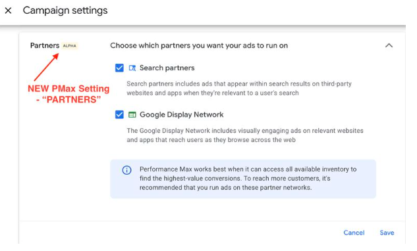Collapse the Partners section chevron

389,45
